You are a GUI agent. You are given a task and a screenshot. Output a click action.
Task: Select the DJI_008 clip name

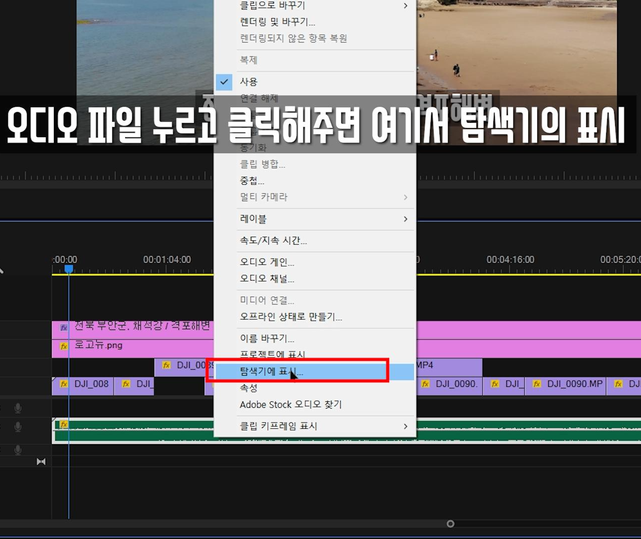click(x=91, y=384)
